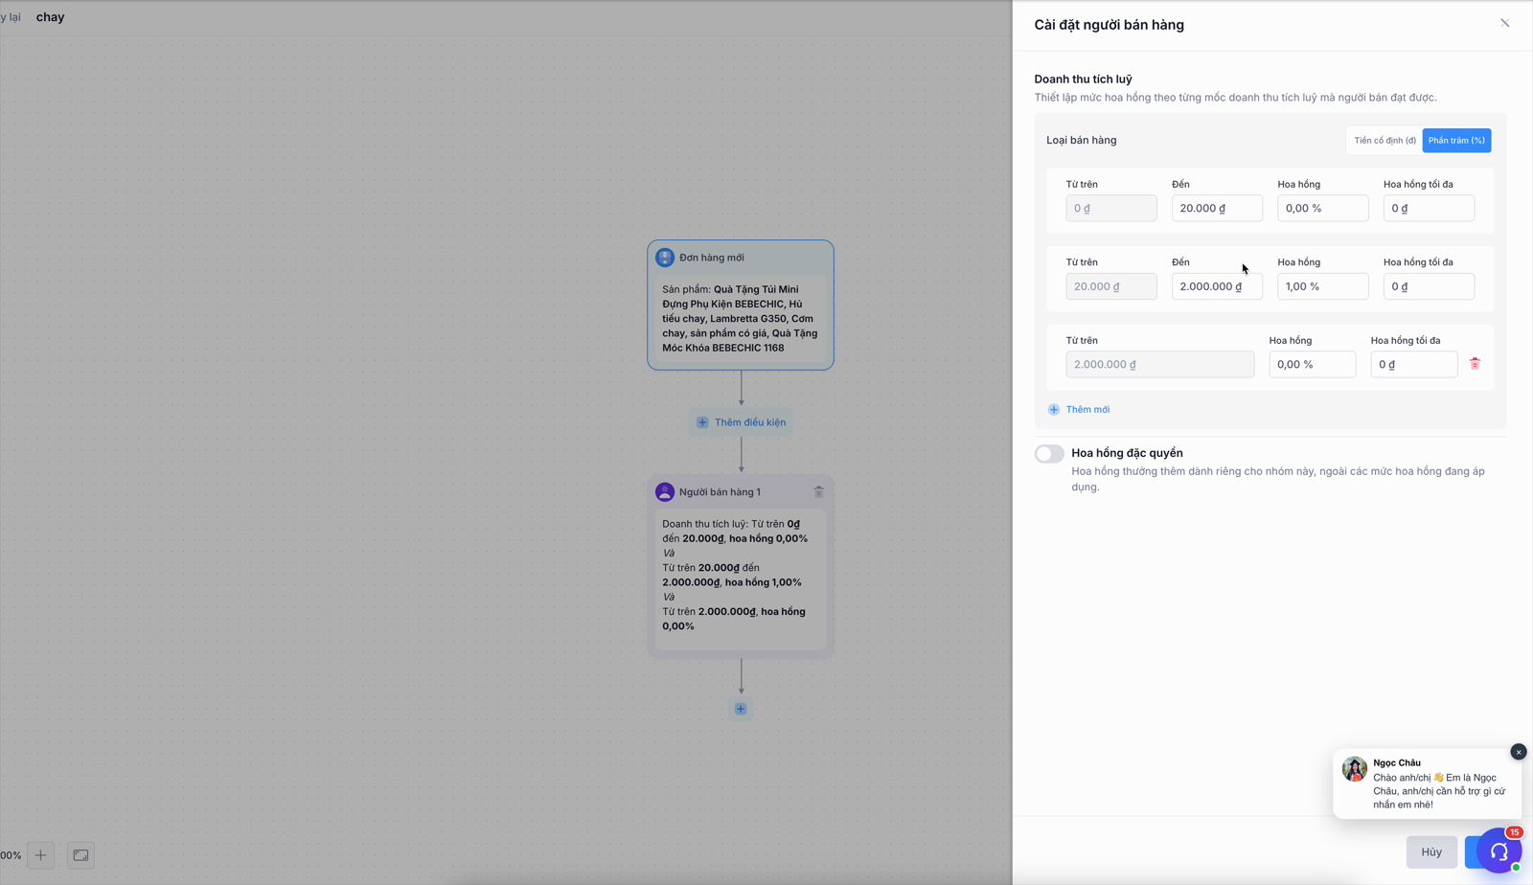Click the Đơn hàng mới node icon
Screen dimensions: 1533x885
(x=665, y=258)
